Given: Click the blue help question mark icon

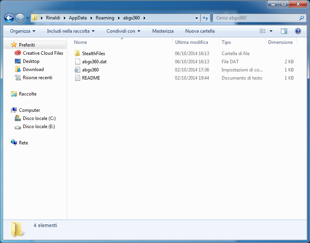Looking at the screenshot, I should [x=298, y=31].
